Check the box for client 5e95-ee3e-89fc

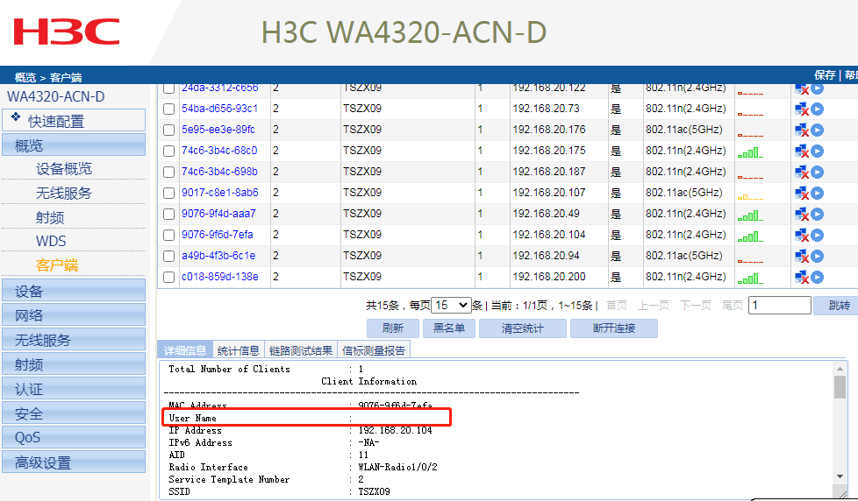(169, 130)
